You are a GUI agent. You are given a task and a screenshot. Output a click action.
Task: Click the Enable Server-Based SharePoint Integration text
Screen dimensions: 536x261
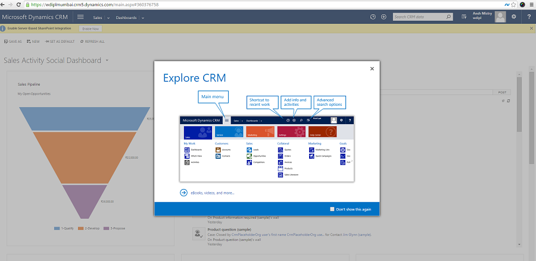(39, 29)
